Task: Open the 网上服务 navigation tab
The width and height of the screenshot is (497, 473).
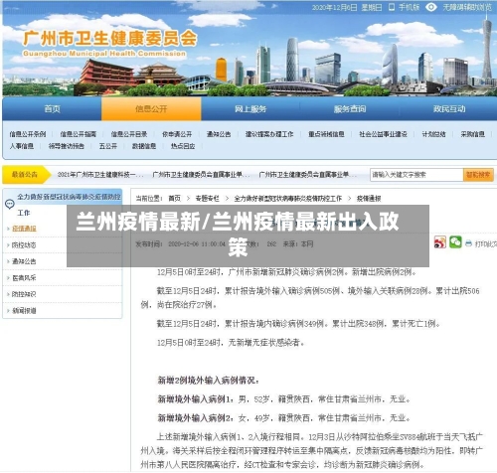Action: tap(250, 108)
